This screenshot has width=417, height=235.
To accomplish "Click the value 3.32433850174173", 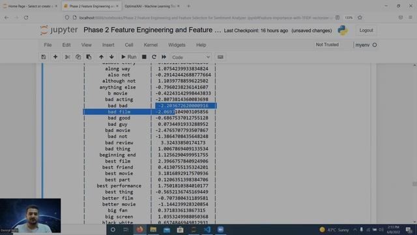I will [183, 142].
